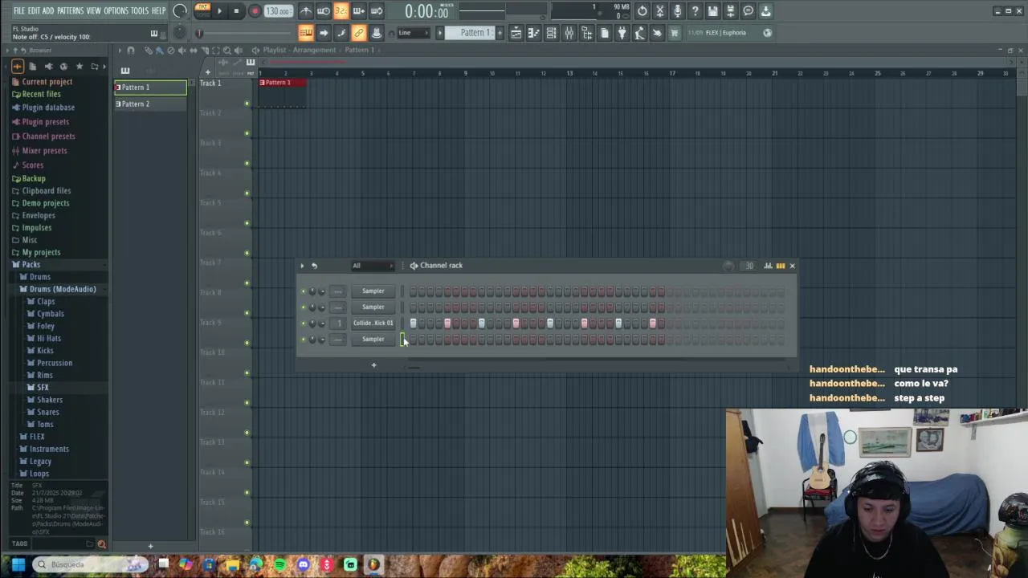
Task: Open the Piano roll view icon
Action: pos(534,33)
